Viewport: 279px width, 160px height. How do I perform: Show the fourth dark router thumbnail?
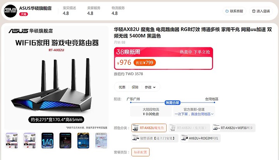click(x=65, y=141)
